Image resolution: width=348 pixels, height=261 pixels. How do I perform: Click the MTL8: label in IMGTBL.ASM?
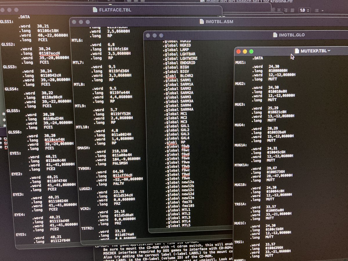point(79,84)
